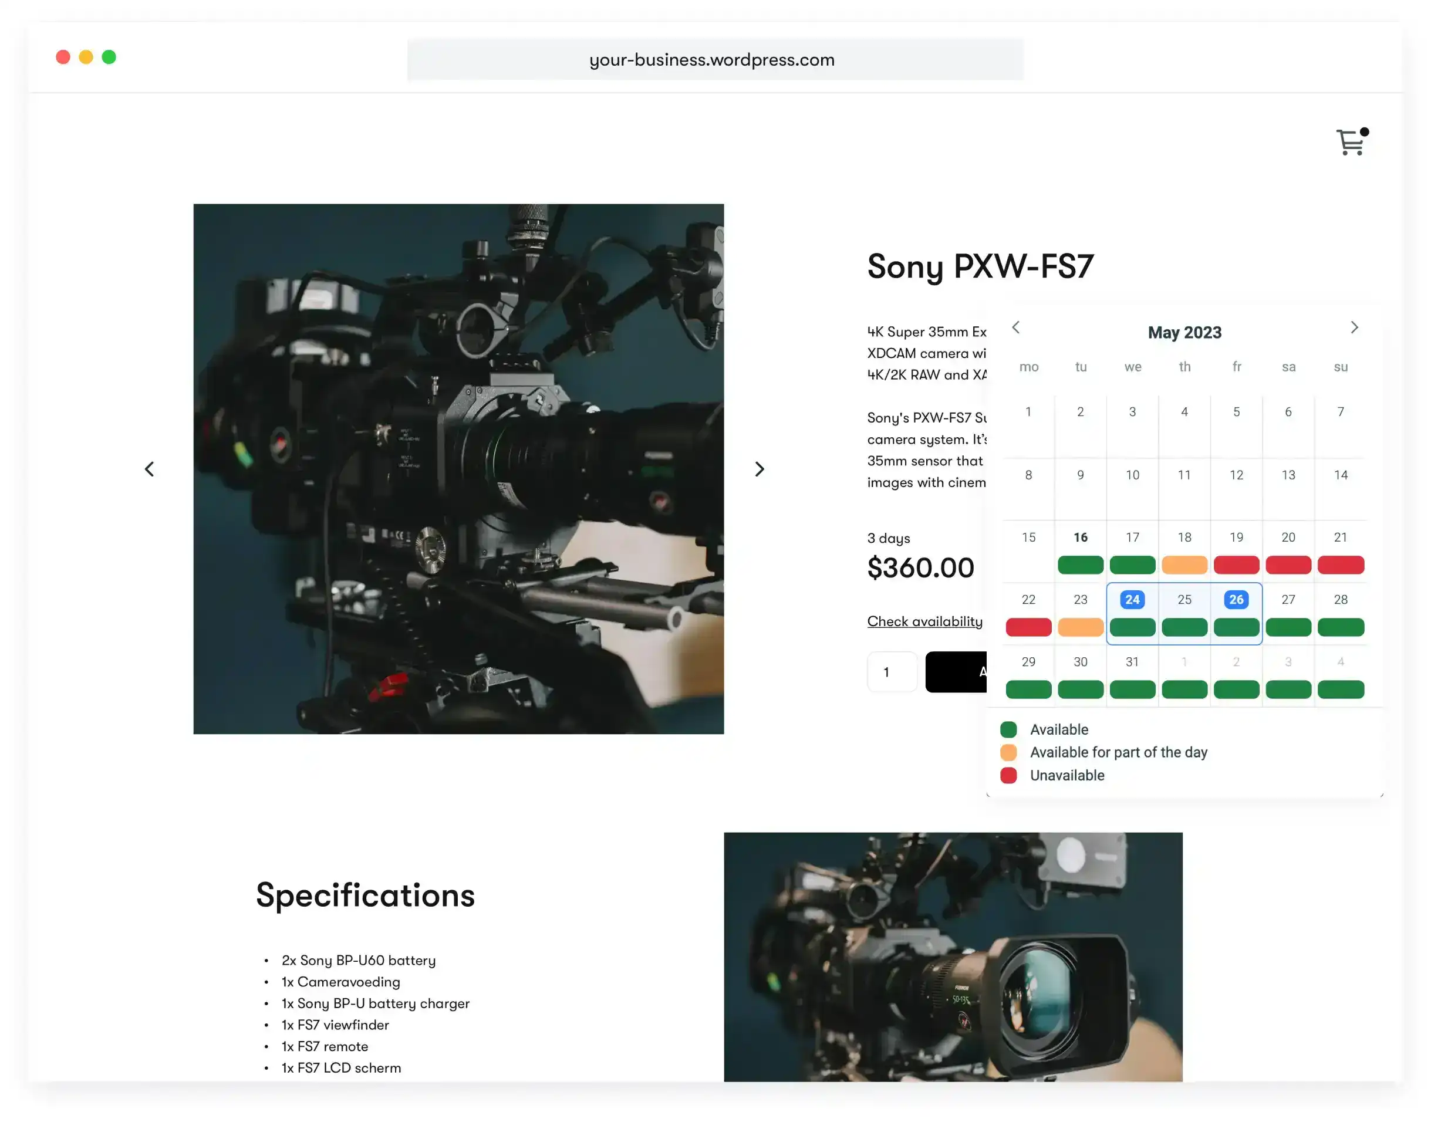Click the Check availability link

click(x=924, y=621)
